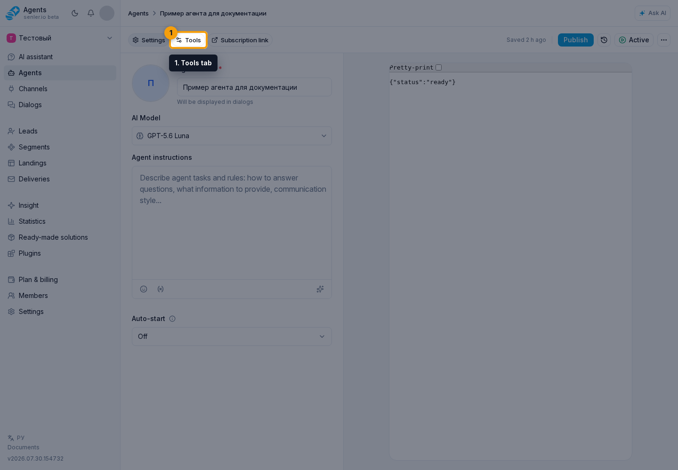Open the Documents link
This screenshot has width=678, height=470.
pyautogui.click(x=24, y=447)
